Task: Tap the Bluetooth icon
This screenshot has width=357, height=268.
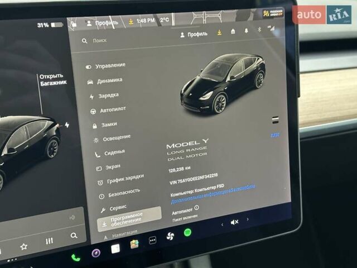Action: [259, 30]
